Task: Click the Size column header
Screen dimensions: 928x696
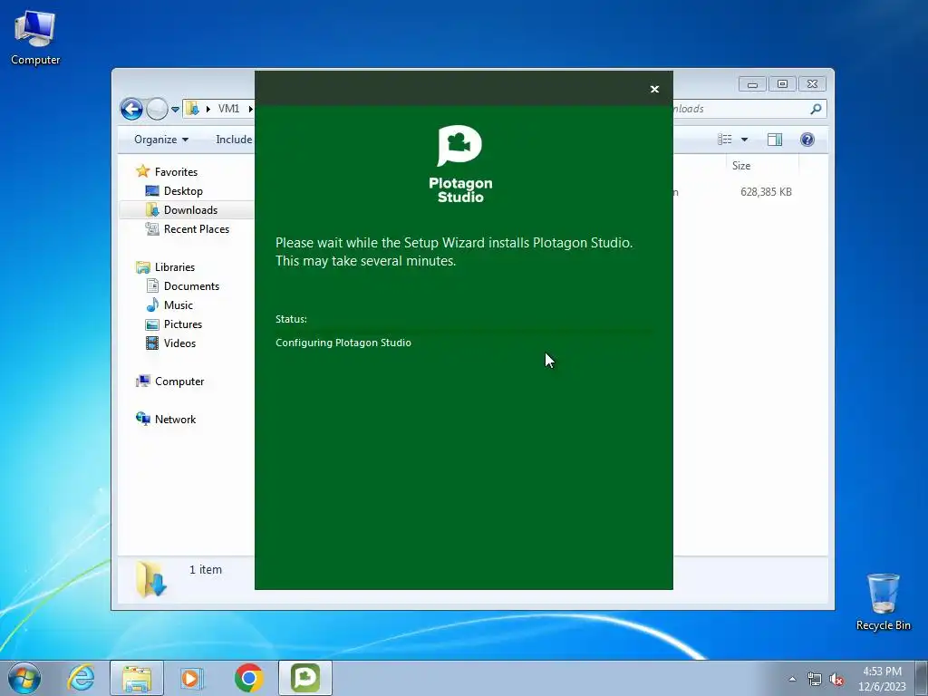Action: 761,166
